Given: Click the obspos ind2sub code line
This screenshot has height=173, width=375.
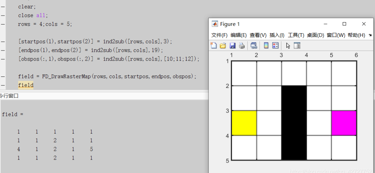Looking at the screenshot, I should (x=109, y=59).
